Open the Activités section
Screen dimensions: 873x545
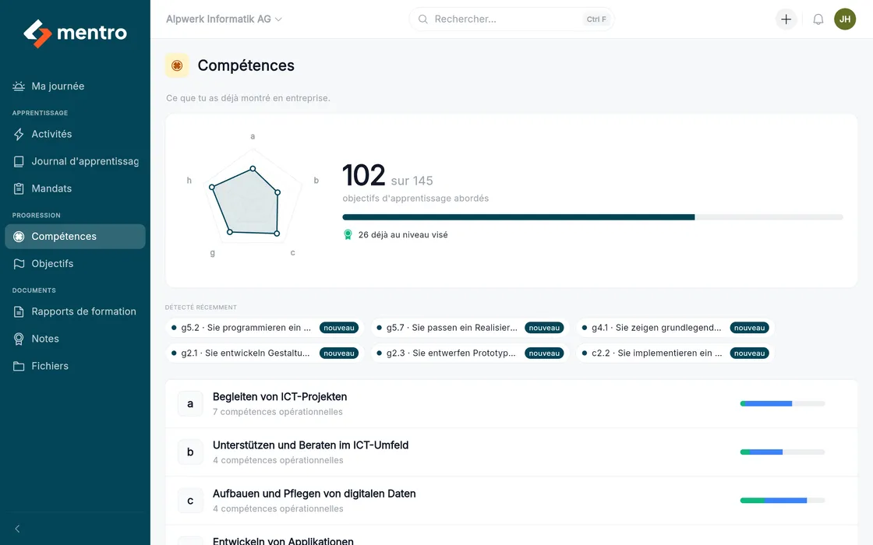[75, 134]
